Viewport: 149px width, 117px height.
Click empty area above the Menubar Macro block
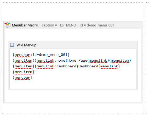[73, 12]
